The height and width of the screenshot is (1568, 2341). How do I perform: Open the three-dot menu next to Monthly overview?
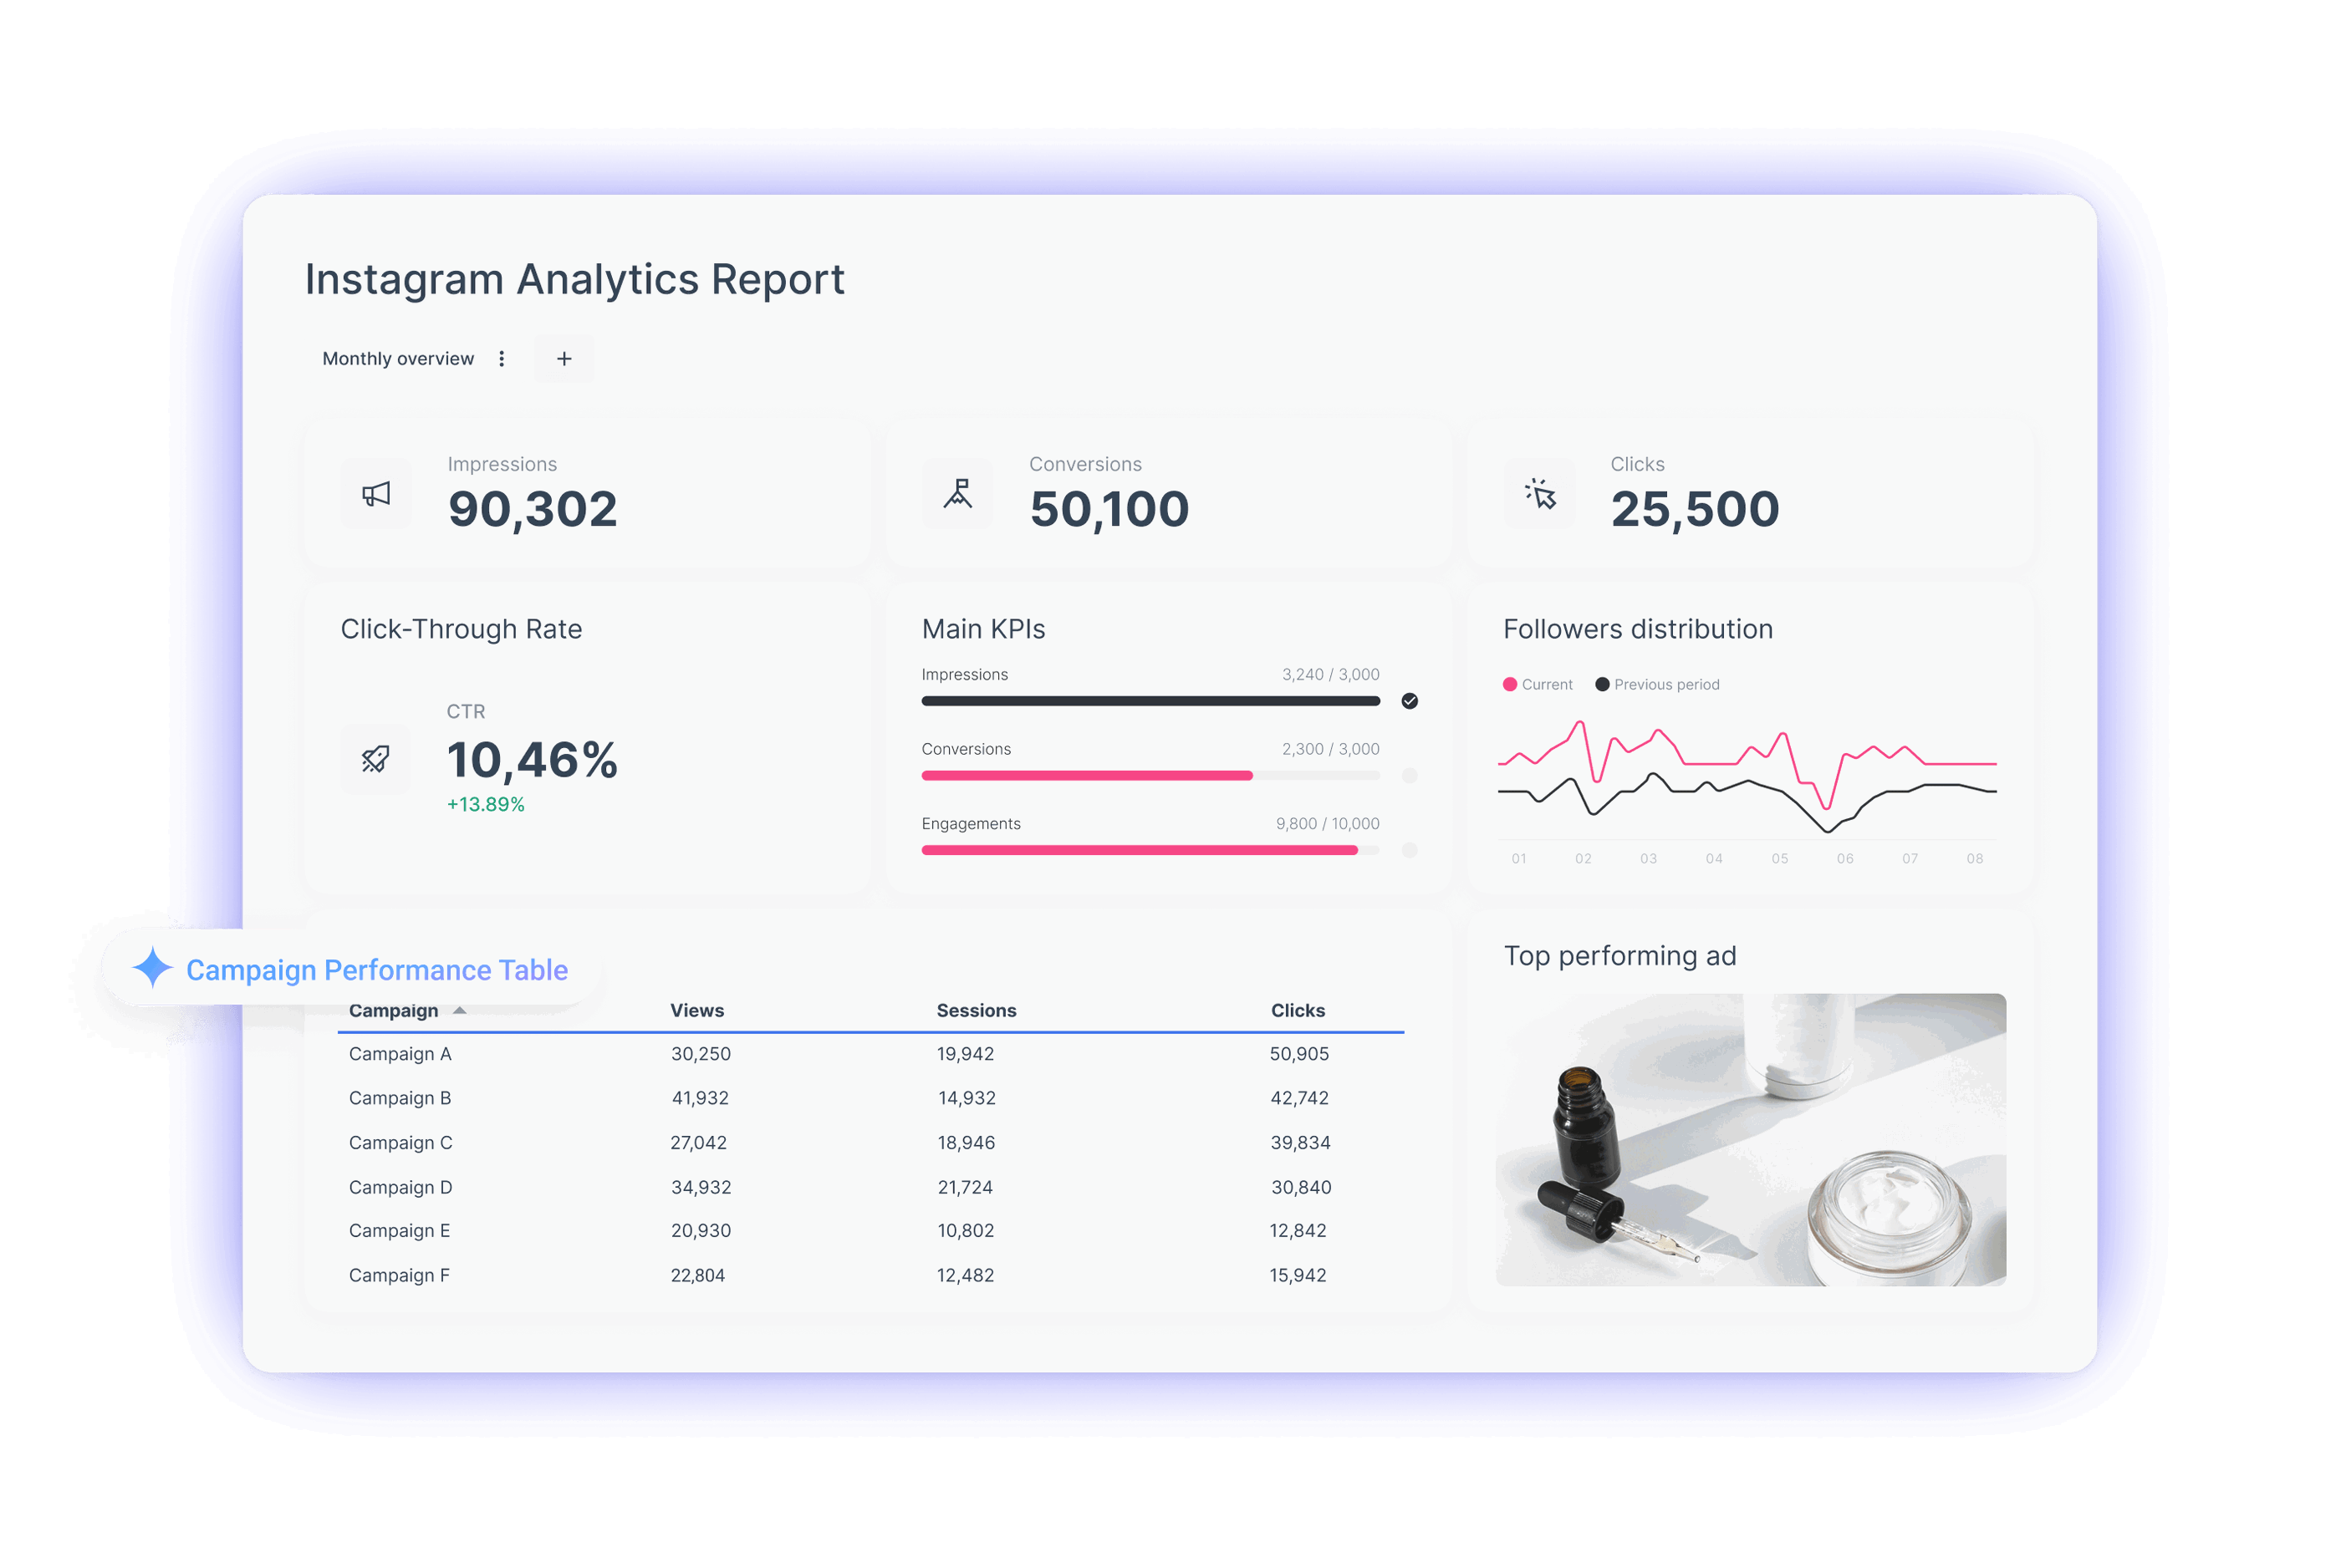tap(502, 358)
